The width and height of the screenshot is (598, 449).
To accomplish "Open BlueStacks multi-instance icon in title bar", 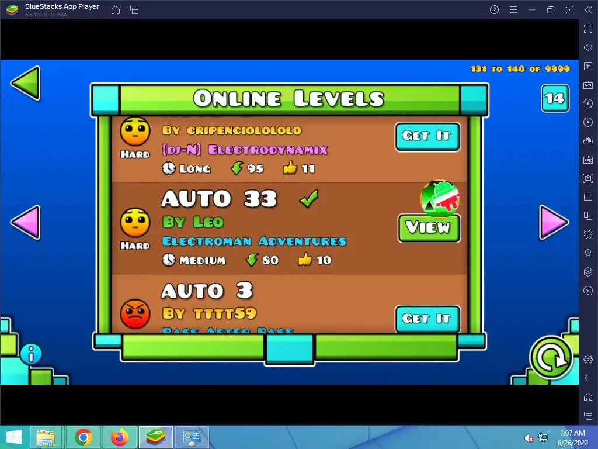I will (134, 10).
